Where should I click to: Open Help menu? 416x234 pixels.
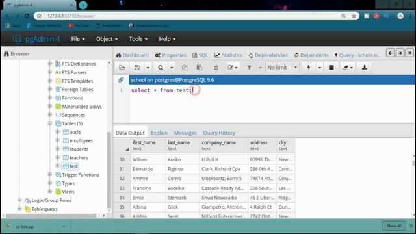coord(167,39)
